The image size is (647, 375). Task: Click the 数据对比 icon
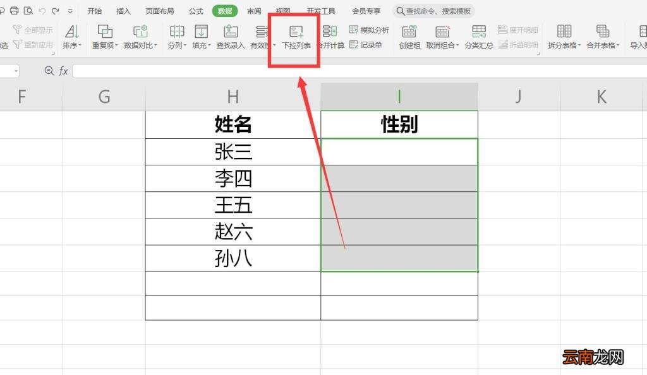tap(140, 32)
